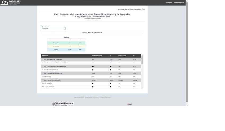Open the Escrutinio menu item
Screen dimensions: 225x131
coord(169,3)
